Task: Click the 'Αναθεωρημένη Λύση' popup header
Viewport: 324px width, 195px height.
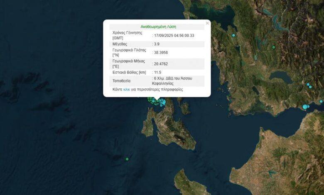Action: tap(157, 26)
